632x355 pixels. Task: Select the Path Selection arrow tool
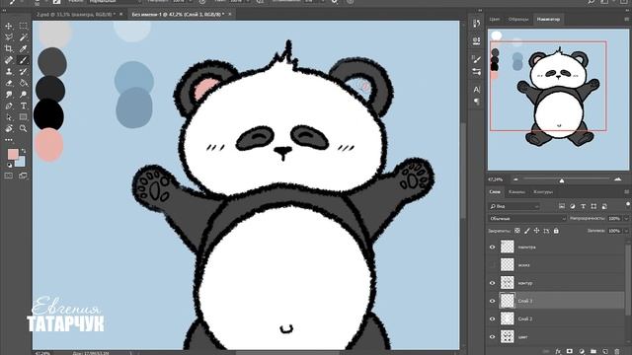coord(9,117)
